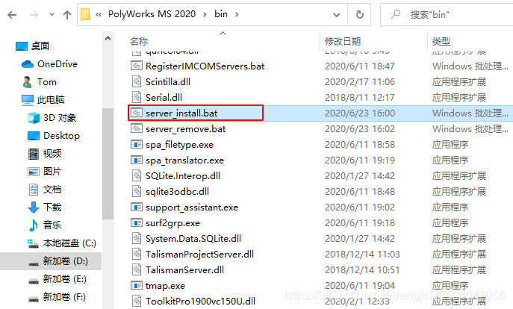The image size is (513, 309).
Task: Click server_remove.bat file icon
Action: (x=137, y=128)
